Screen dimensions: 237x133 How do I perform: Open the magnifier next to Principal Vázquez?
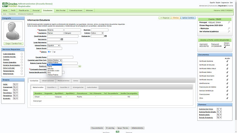[x=229, y=22]
